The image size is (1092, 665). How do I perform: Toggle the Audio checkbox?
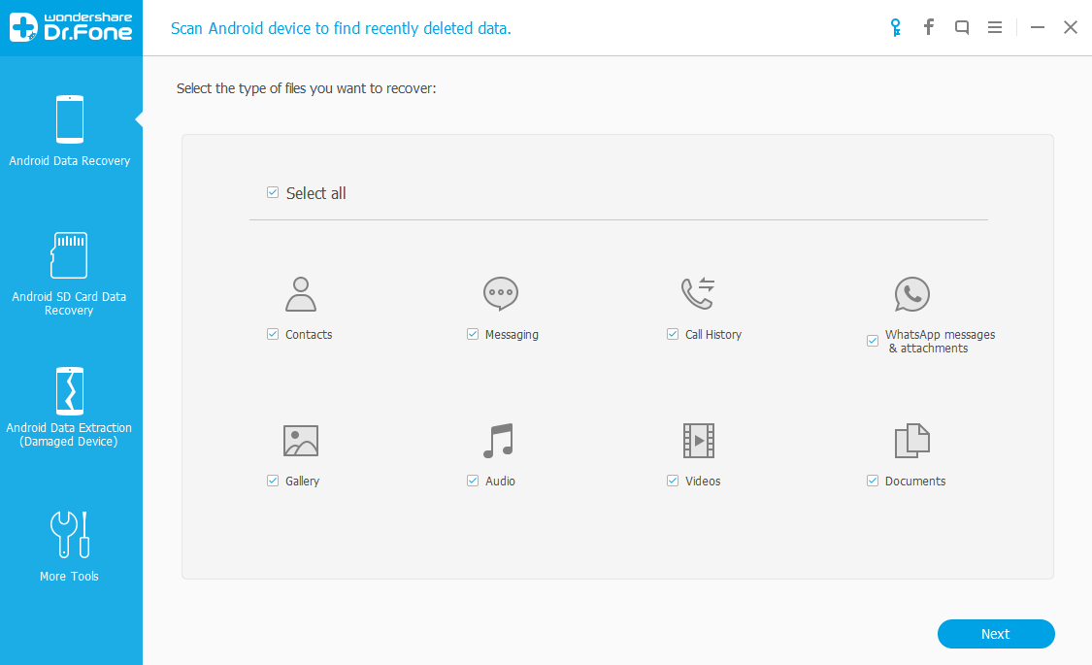(x=473, y=481)
